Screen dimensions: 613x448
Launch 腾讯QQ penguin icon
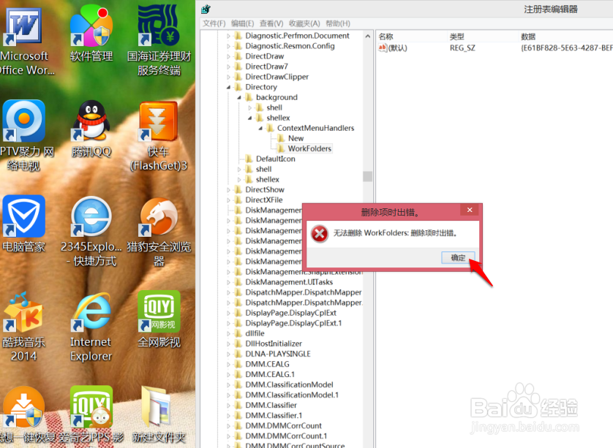click(x=91, y=121)
